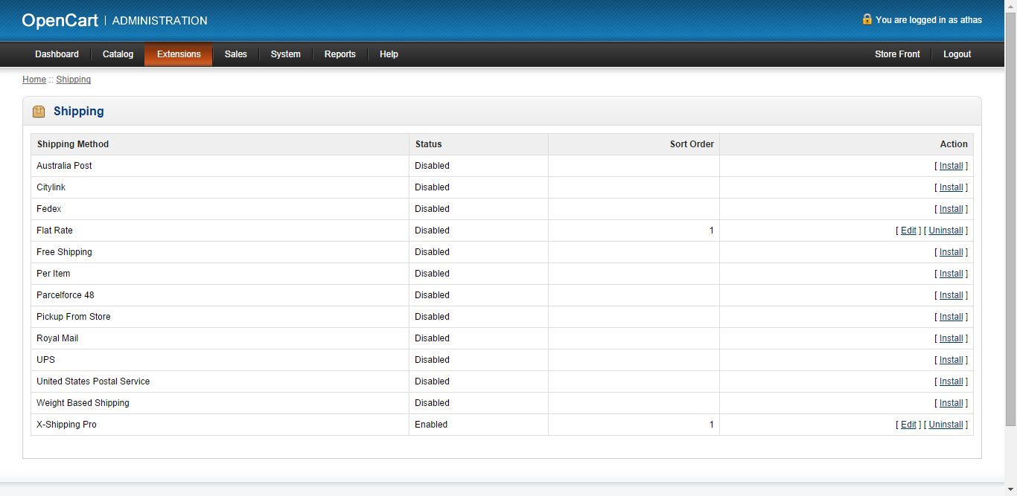1017x496 pixels.
Task: Install the Royal Mail shipping method
Action: [951, 338]
